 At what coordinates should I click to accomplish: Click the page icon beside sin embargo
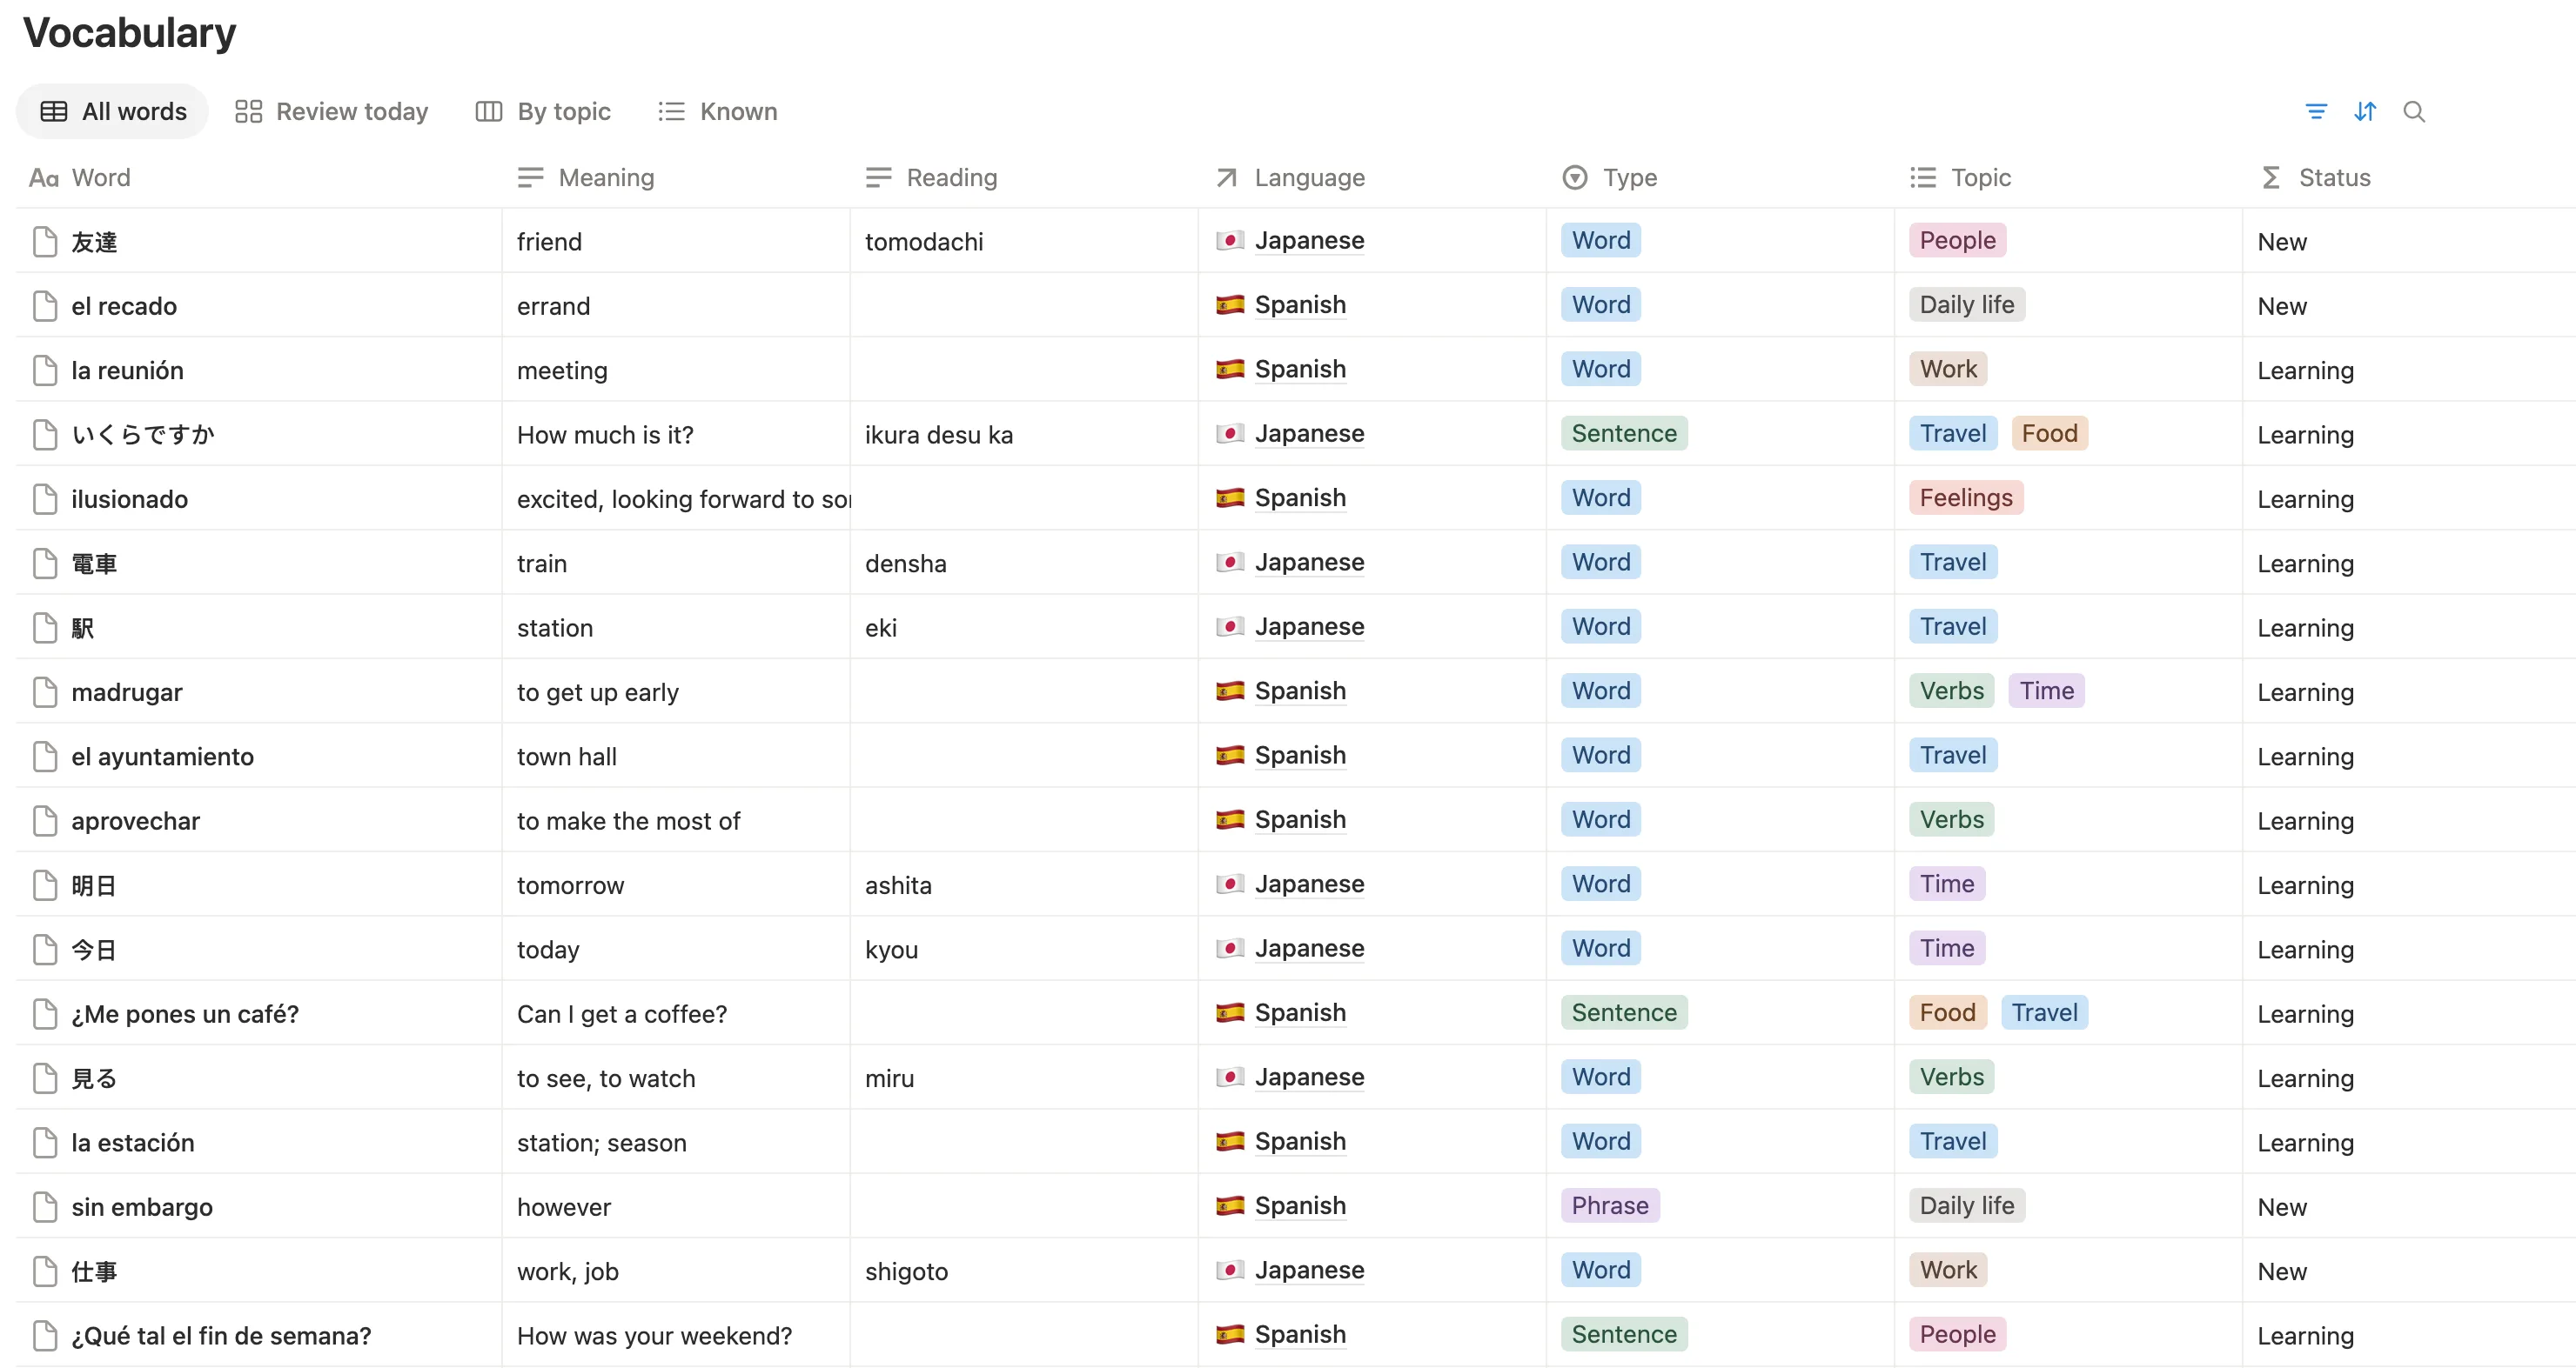[45, 1206]
